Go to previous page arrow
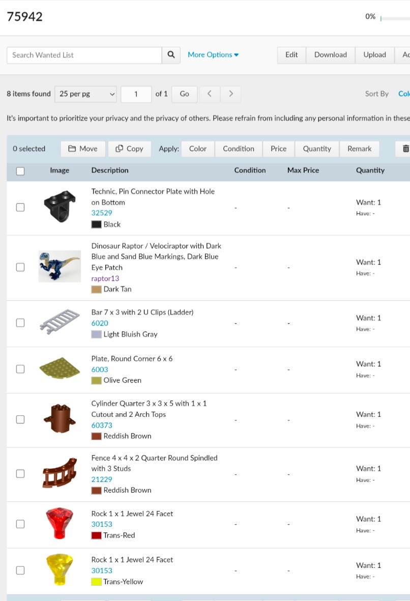 click(x=210, y=94)
